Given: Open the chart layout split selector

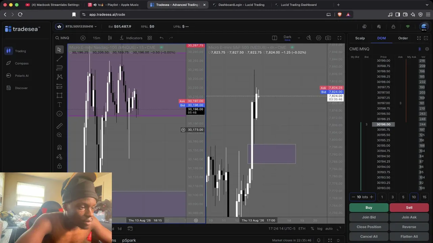Looking at the screenshot, I should click(x=274, y=38).
